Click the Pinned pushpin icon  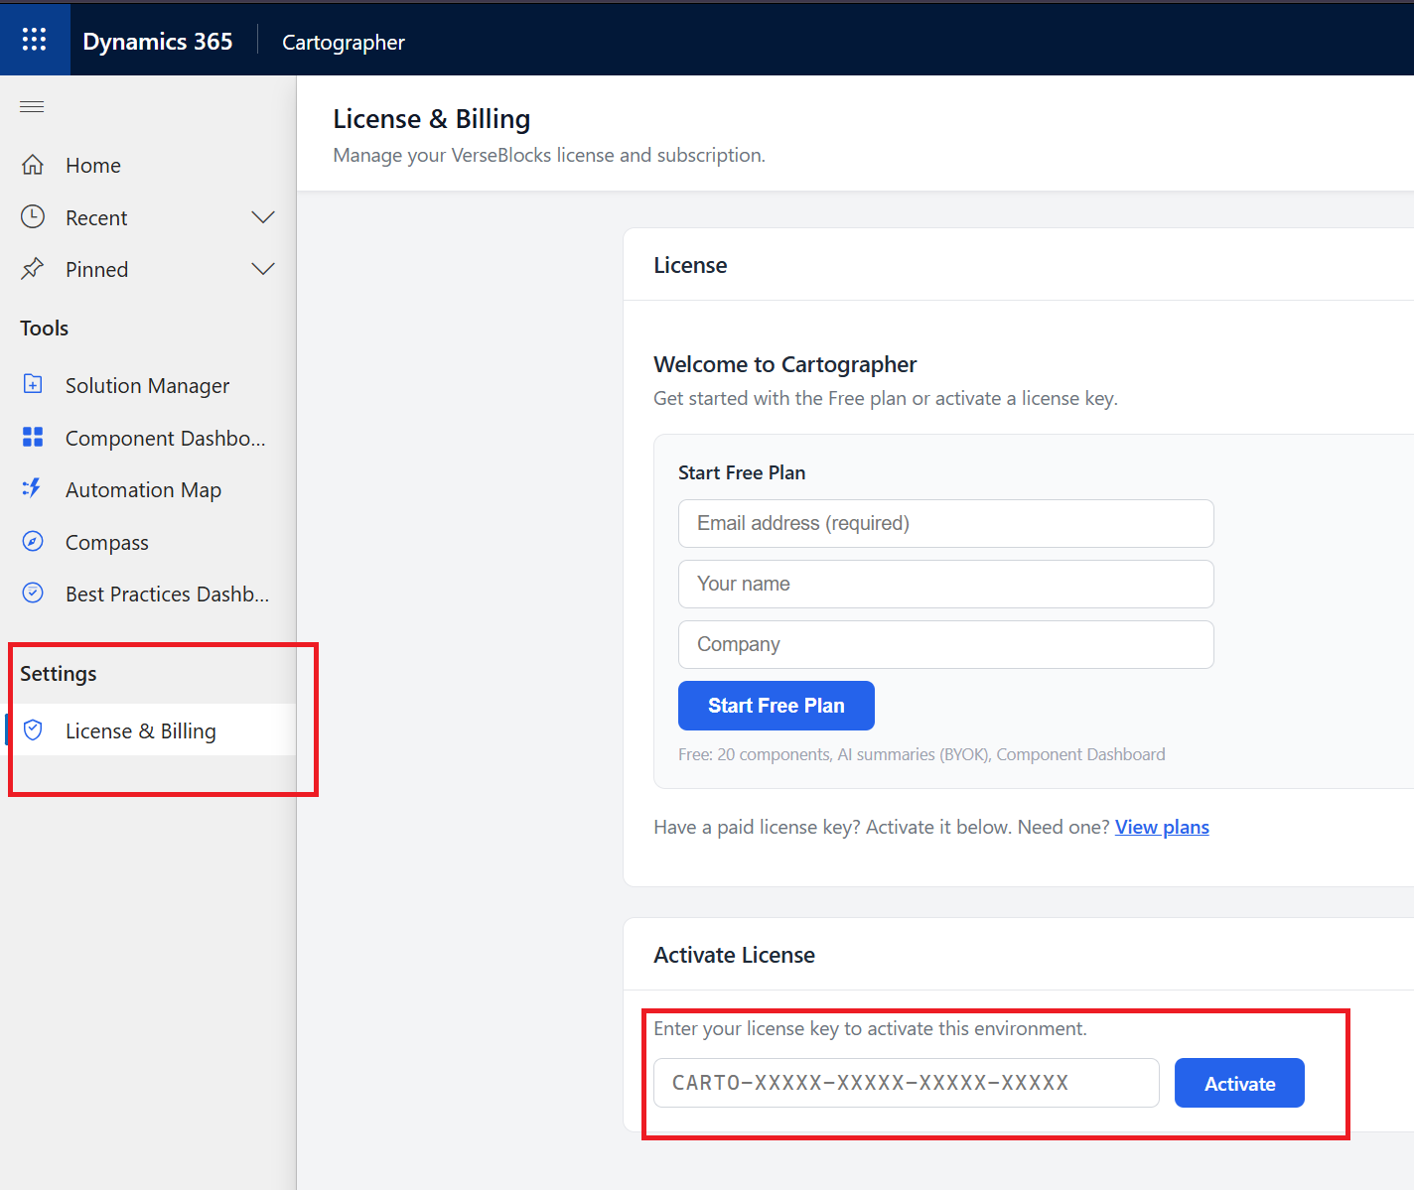tap(33, 269)
